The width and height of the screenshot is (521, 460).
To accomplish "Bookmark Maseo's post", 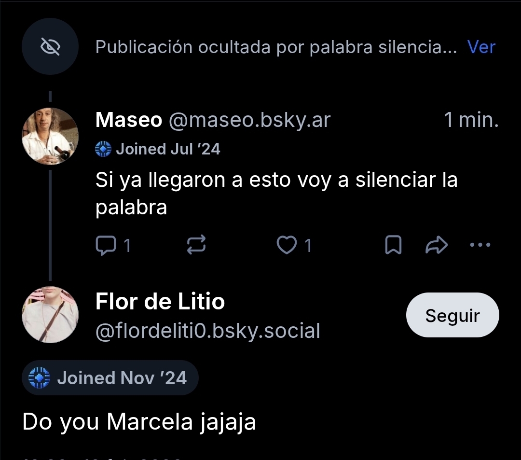I will point(393,246).
